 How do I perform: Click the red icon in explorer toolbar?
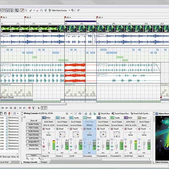tap(9, 113)
